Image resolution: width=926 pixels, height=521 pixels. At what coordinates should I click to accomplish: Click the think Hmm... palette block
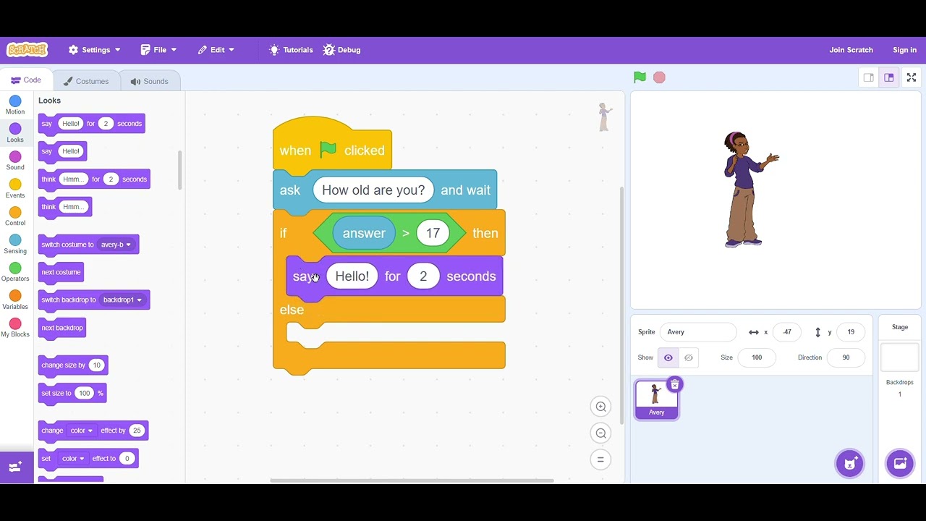click(65, 207)
